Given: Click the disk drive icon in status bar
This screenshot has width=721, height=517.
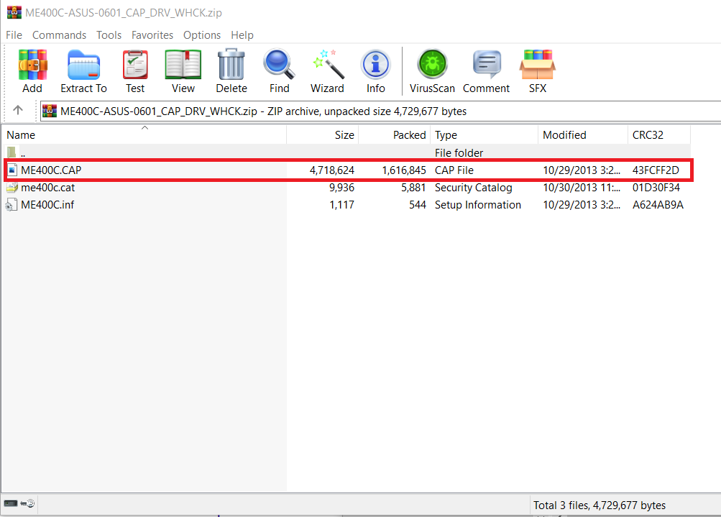Looking at the screenshot, I should coord(11,503).
